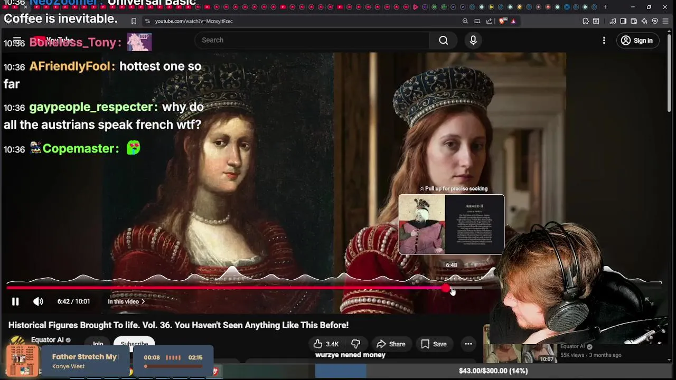Switch to the pink play-triangle browser tab
676x380 pixels.
416,7
